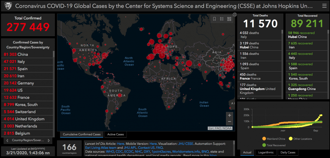Viewport: 330px width, 158px height.
Task: Expand the map panel to fullscreen
Action: point(235,15)
